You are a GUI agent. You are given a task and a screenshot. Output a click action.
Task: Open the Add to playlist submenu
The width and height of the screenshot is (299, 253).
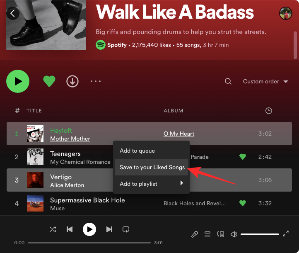(152, 184)
